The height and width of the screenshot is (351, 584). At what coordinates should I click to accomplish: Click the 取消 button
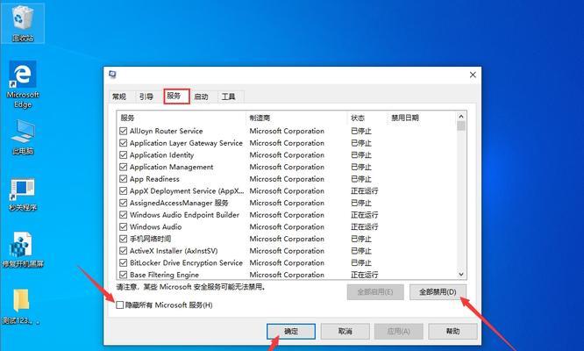(x=345, y=331)
